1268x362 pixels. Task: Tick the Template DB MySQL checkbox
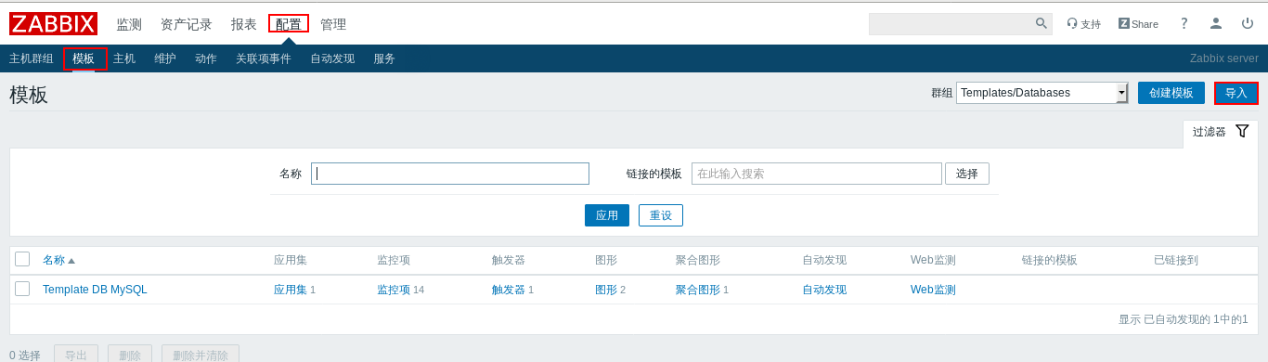pos(22,289)
